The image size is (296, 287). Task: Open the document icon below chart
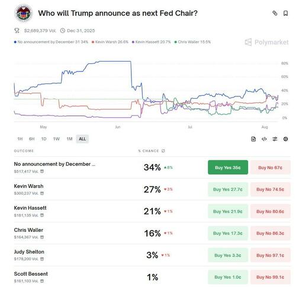pyautogui.click(x=253, y=139)
